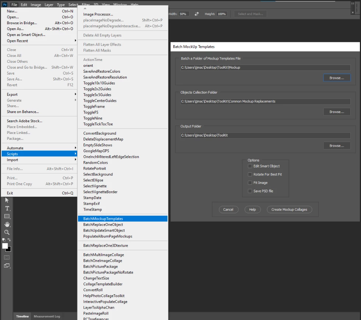Image resolution: width=361 pixels, height=320 pixels.
Task: Change screen mode icon in toolbar
Action: (7, 266)
